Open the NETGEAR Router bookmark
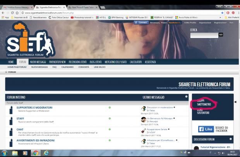 click(137, 17)
